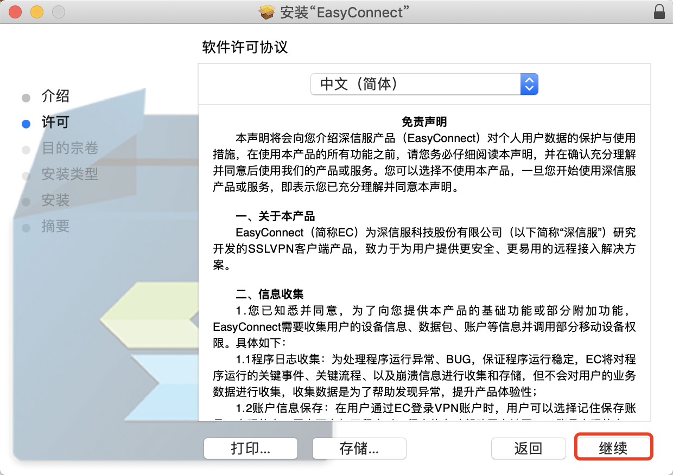This screenshot has height=475, width=673.
Task: Click the 一、关于本产品 section heading
Action: coord(275,216)
